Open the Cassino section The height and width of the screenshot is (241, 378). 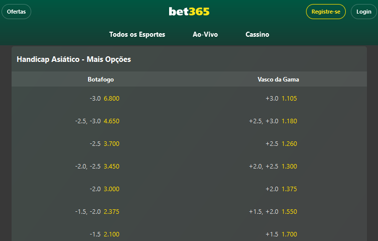click(x=257, y=35)
